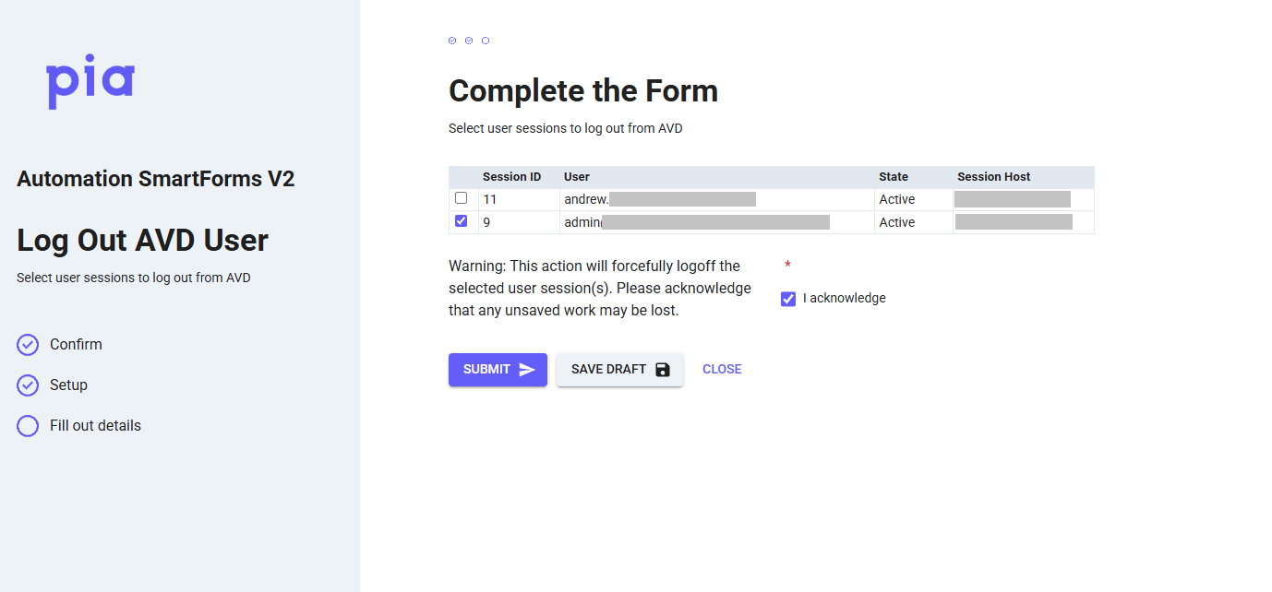Click the first progress dot above the heading

452,41
